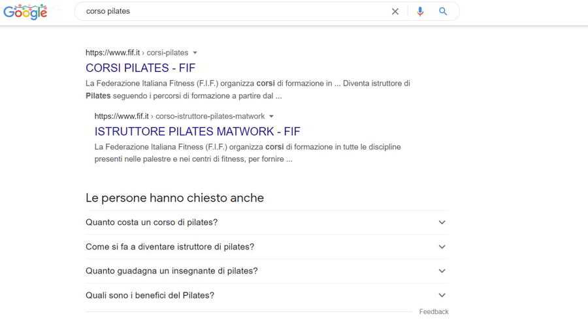Clear the search box with the X icon

(x=395, y=12)
